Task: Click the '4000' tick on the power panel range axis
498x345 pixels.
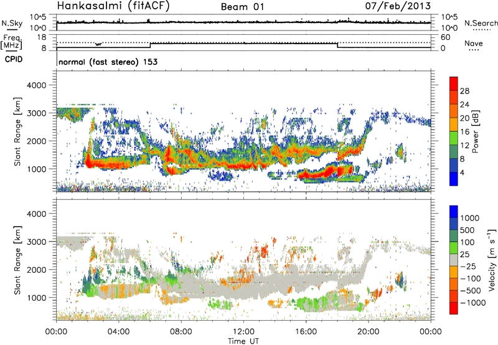Action: (x=36, y=85)
